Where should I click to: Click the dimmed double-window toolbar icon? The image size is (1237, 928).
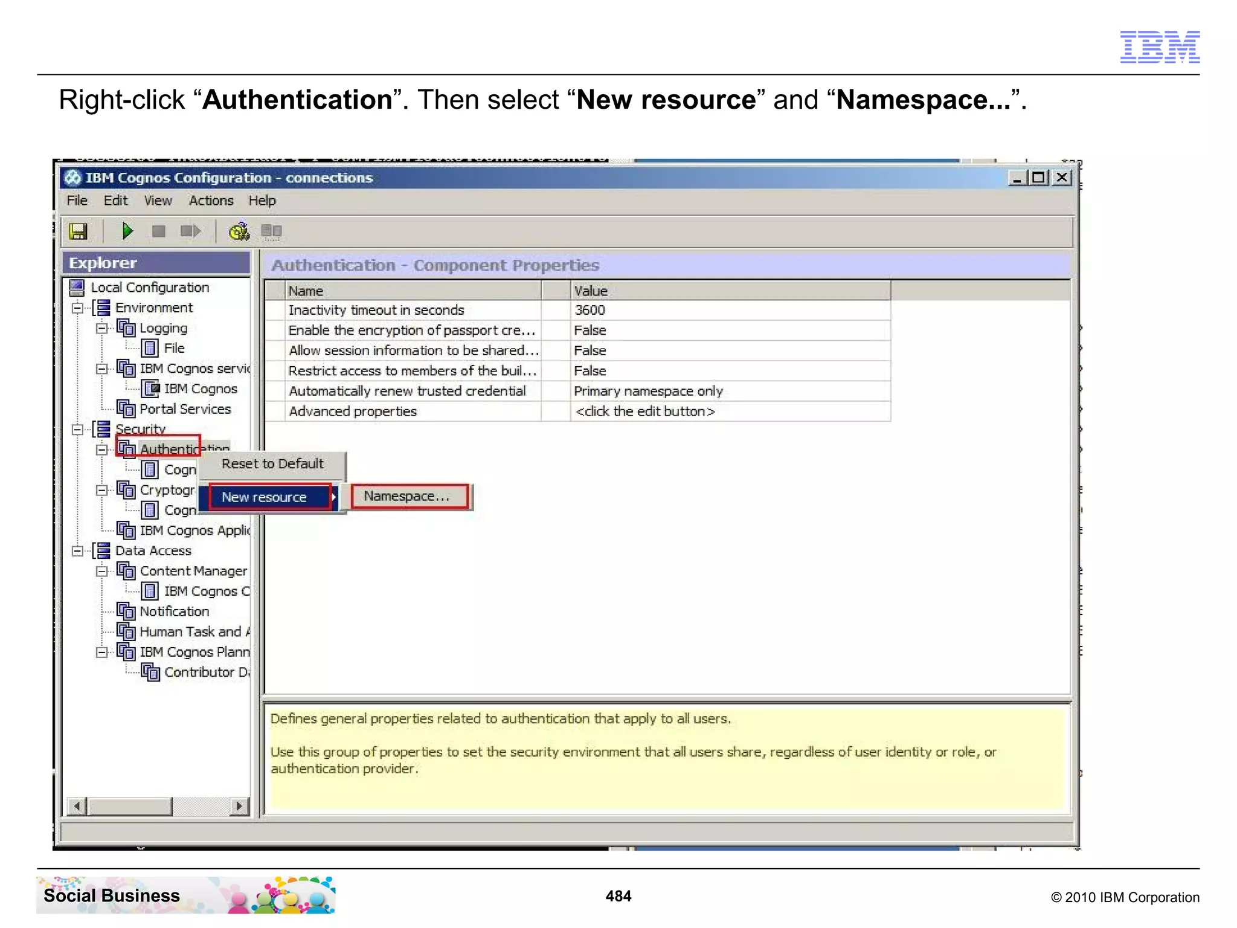coord(271,231)
